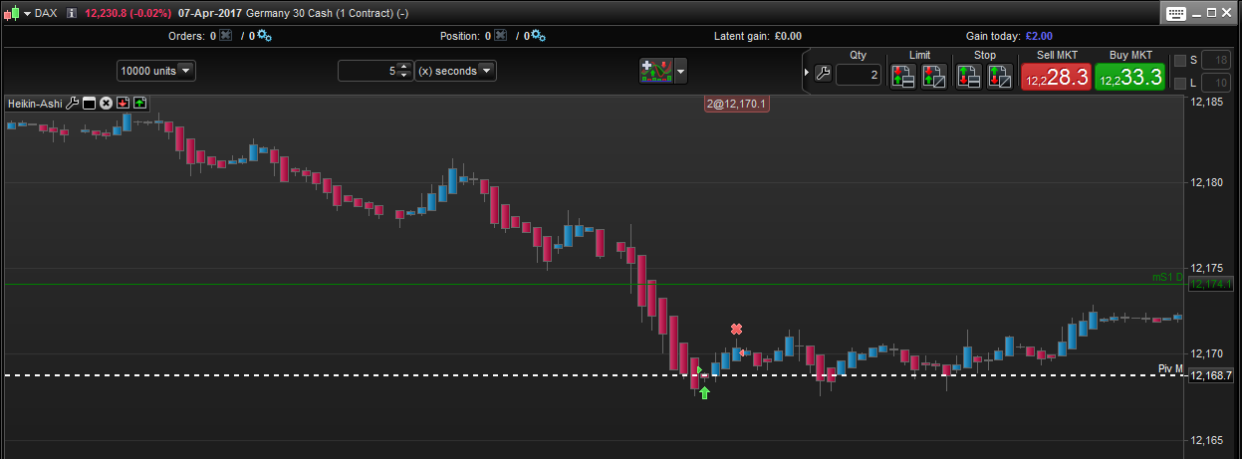Click Heikin-Ashi red down arrow icon
1242x459 pixels.
click(x=123, y=103)
